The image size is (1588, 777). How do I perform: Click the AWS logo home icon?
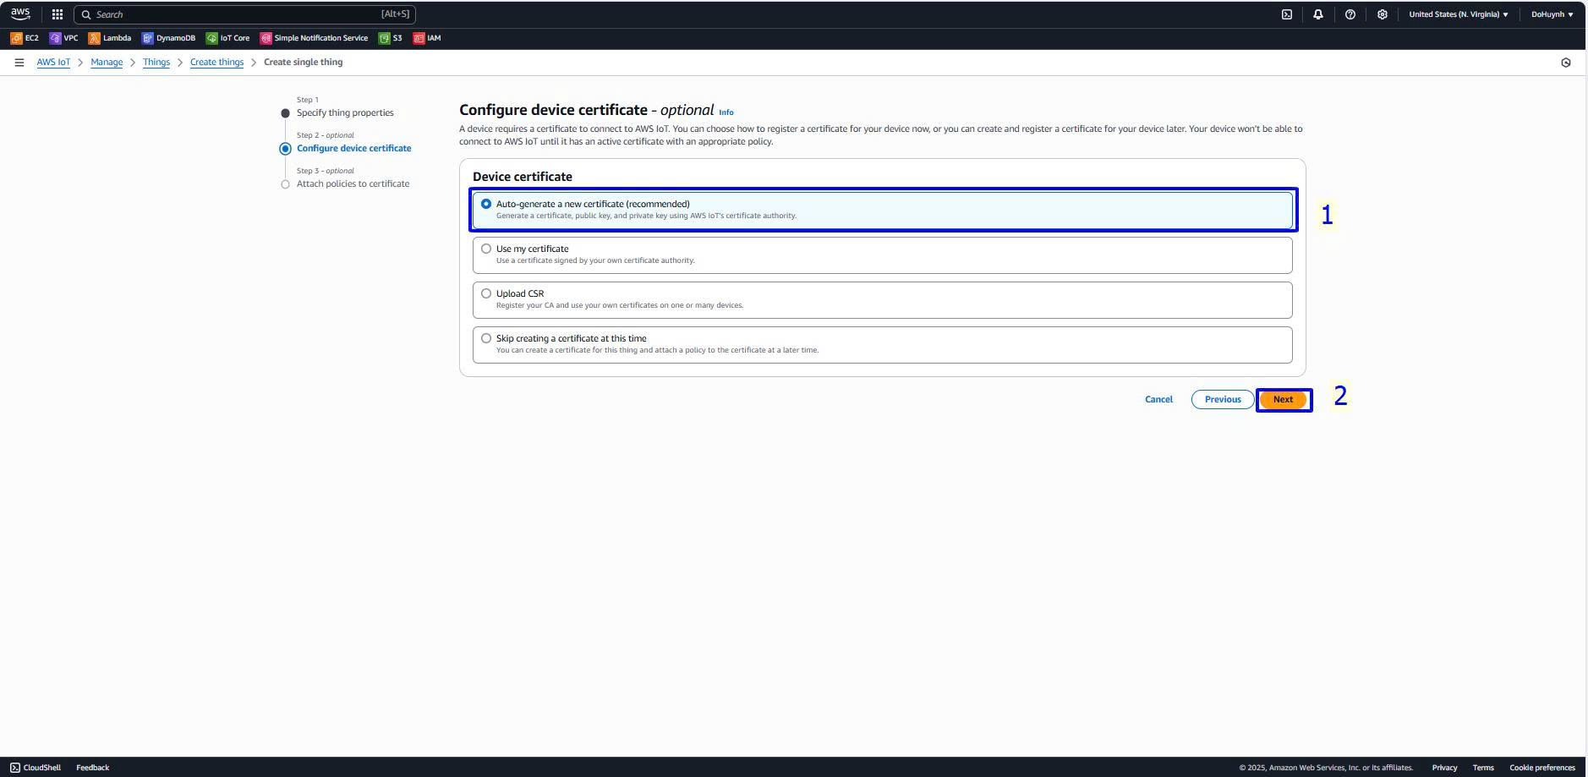click(20, 14)
